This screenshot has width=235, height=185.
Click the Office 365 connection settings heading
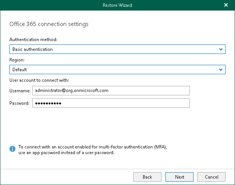click(49, 24)
